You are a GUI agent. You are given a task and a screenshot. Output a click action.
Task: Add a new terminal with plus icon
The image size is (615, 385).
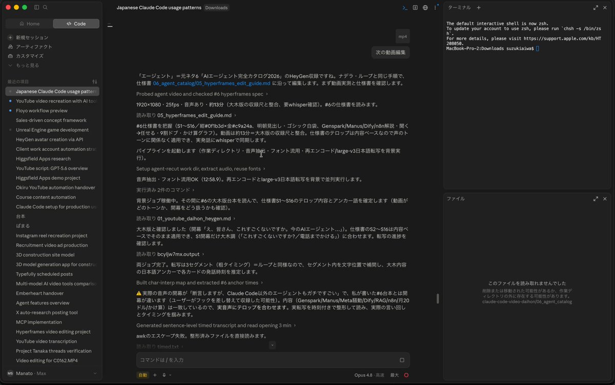click(x=479, y=8)
